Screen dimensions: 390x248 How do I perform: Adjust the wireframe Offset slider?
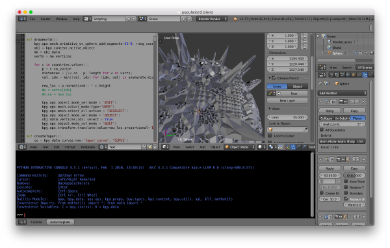click(354, 176)
